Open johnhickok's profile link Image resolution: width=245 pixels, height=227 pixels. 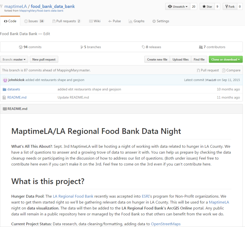(x=16, y=80)
